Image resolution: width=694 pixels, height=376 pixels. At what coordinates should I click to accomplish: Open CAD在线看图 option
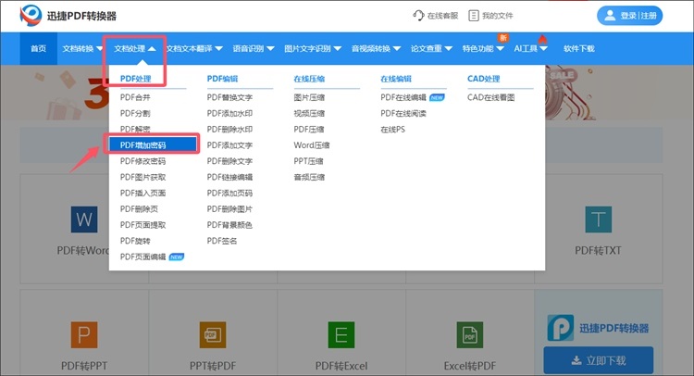click(x=490, y=97)
